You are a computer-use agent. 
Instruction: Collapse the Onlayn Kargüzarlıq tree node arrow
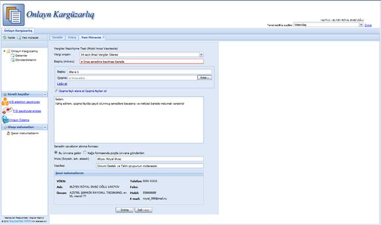point(5,51)
